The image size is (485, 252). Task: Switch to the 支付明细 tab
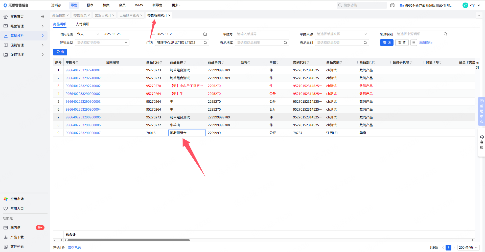(82, 24)
